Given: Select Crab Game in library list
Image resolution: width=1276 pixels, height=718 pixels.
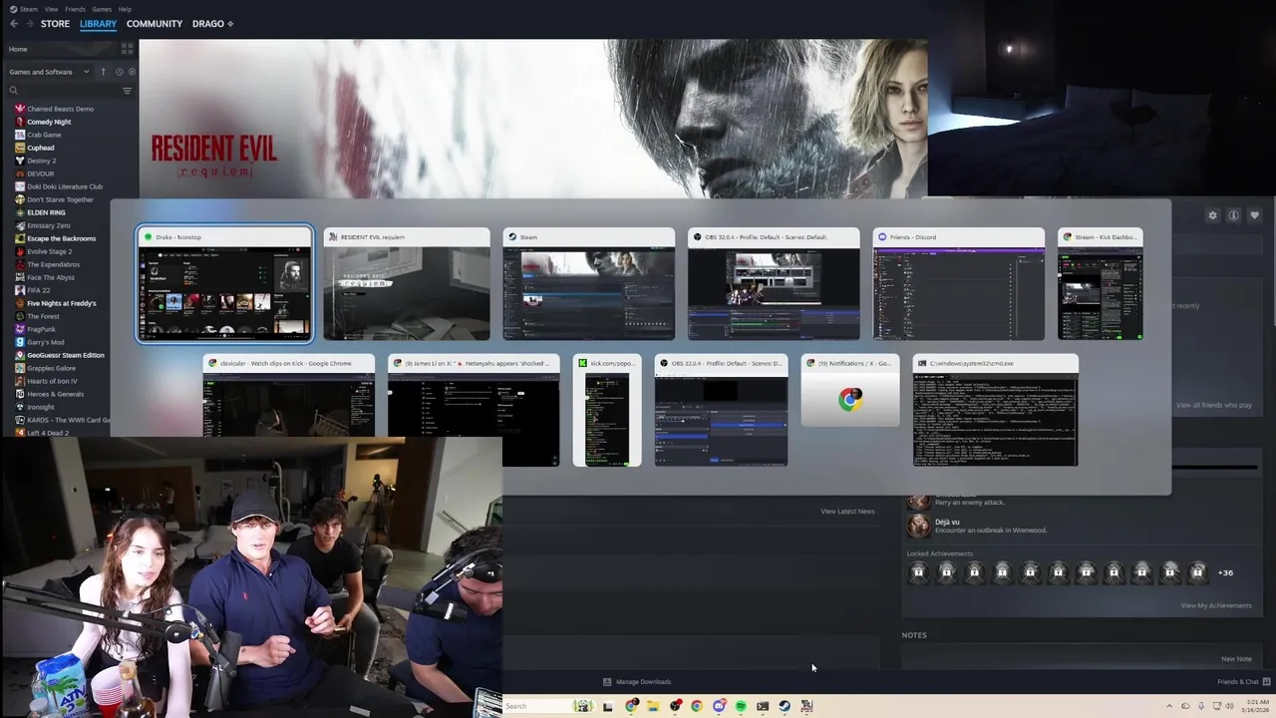Looking at the screenshot, I should click(44, 135).
